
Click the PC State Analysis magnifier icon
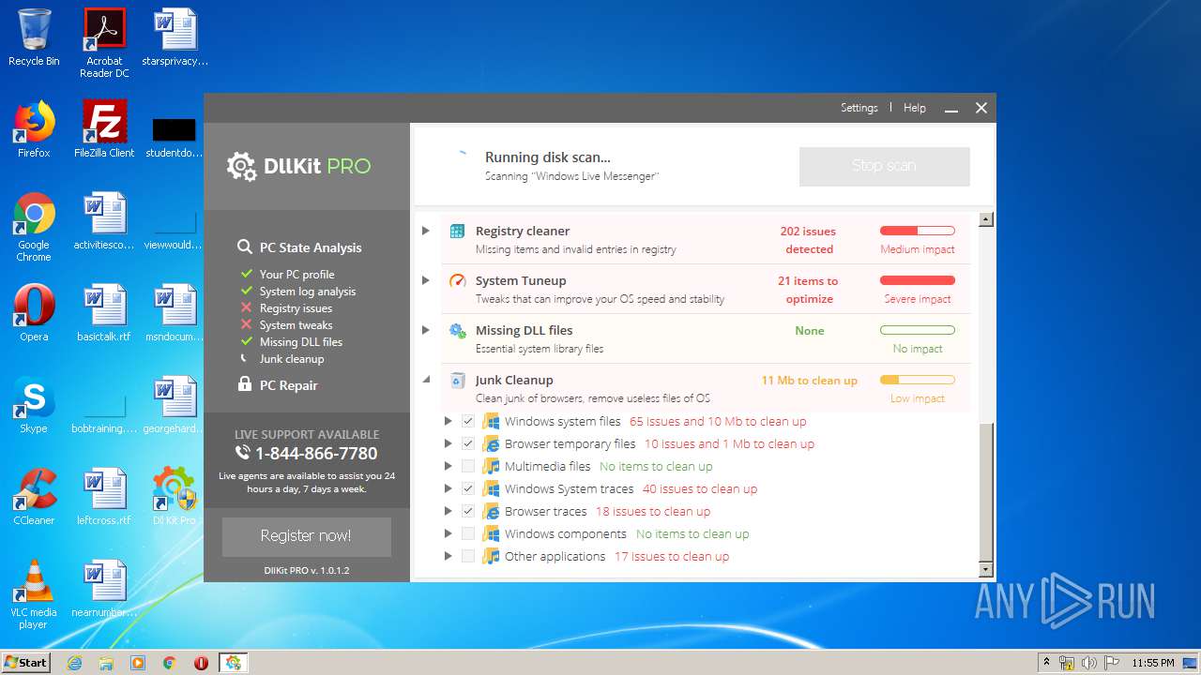pos(245,247)
